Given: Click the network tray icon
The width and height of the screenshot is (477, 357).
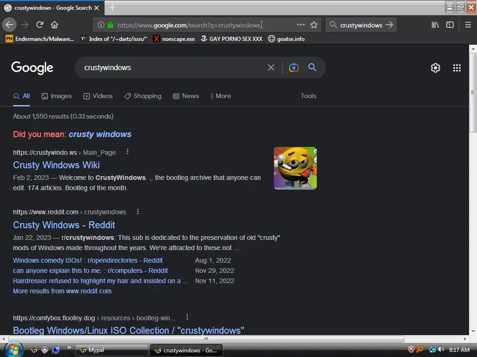Looking at the screenshot, I should (x=432, y=350).
